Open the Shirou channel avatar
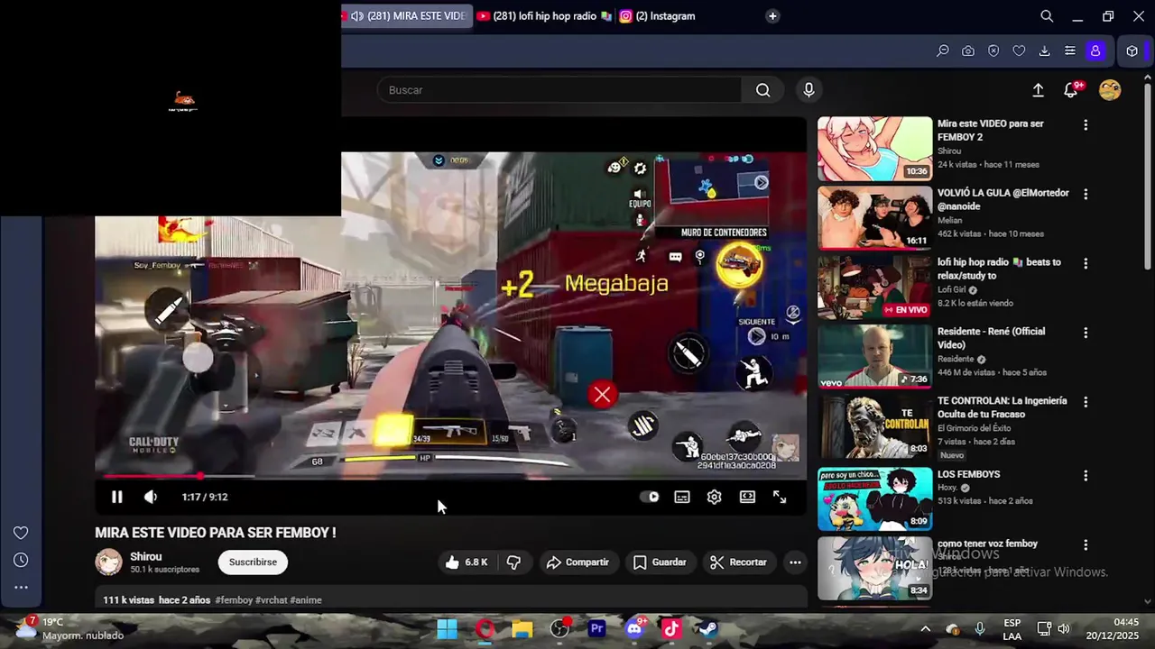 coord(108,562)
